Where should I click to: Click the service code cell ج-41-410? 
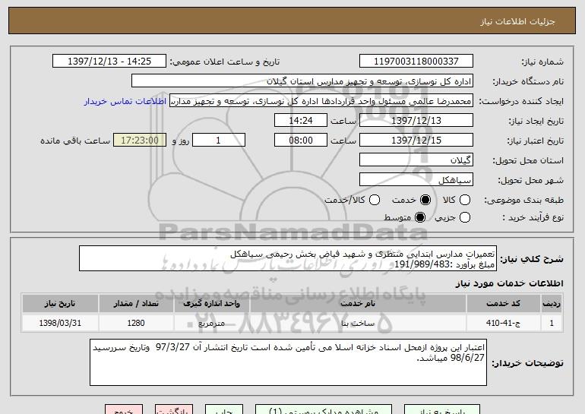pyautogui.click(x=503, y=323)
